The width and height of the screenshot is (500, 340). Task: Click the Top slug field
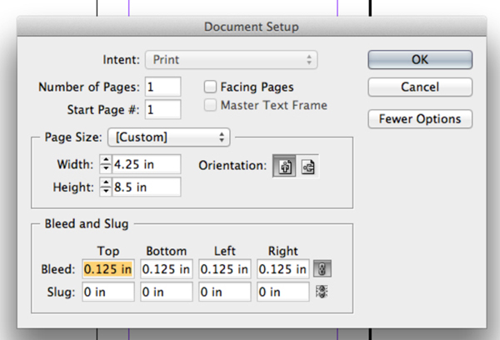[108, 292]
